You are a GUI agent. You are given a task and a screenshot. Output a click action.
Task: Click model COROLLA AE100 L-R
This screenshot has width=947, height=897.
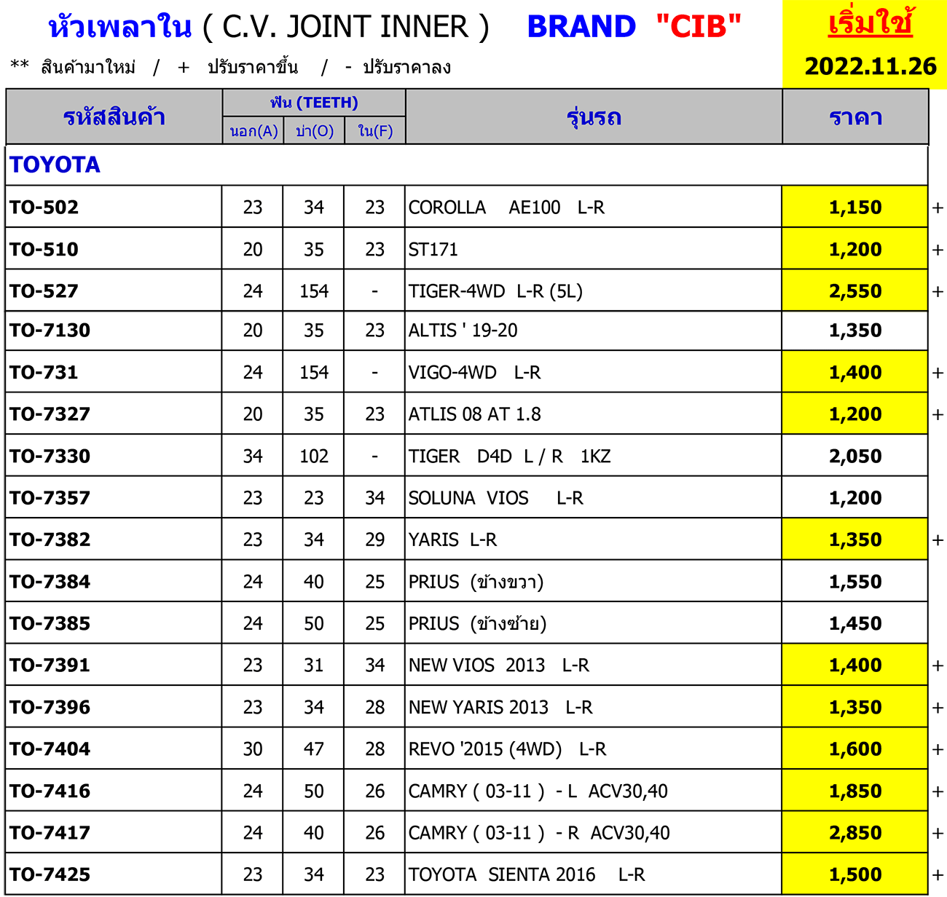coord(506,208)
